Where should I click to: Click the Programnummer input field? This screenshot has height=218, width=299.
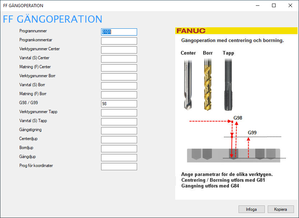point(119,32)
